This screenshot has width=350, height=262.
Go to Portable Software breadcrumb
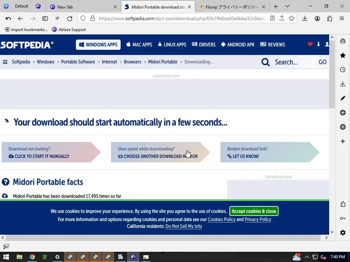tap(78, 62)
